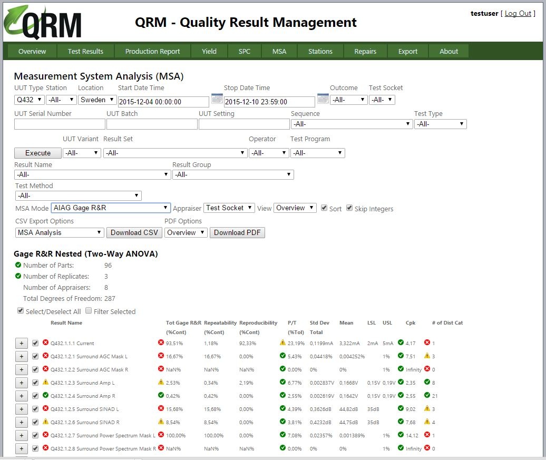Uncheck the Surround Power Spectrum Mask L checkbox
Viewport: 546px width, 460px height.
35,435
